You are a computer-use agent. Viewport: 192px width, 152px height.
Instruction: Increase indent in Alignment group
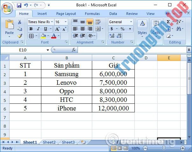[x=83, y=36]
